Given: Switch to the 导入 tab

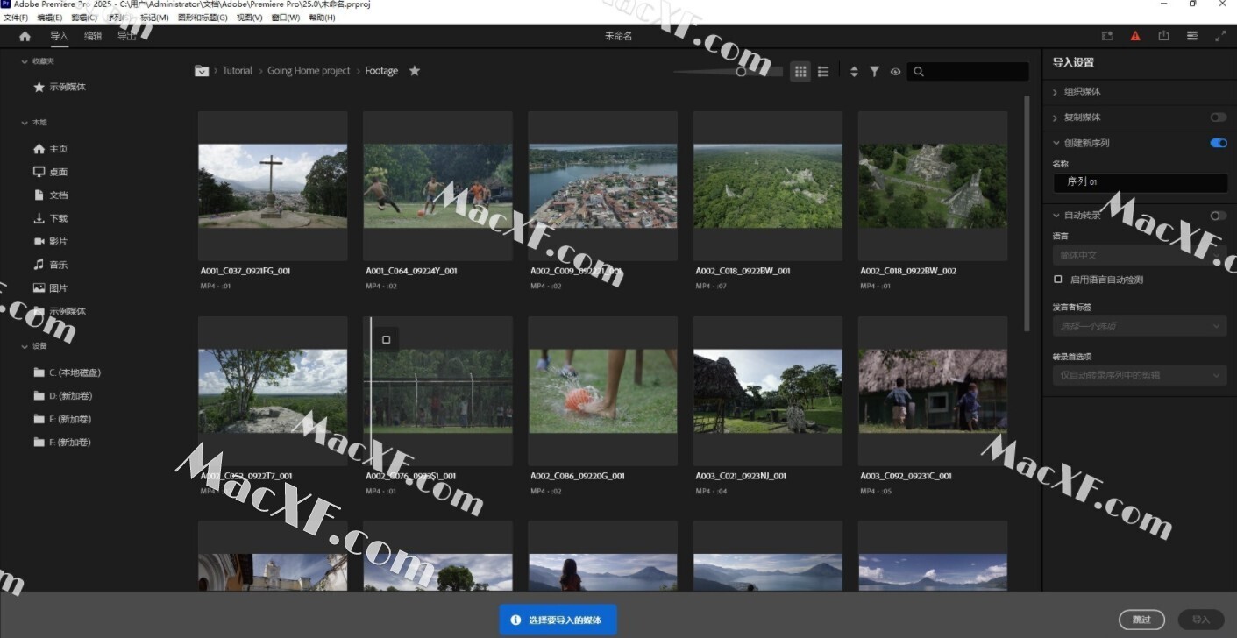Looking at the screenshot, I should point(59,36).
